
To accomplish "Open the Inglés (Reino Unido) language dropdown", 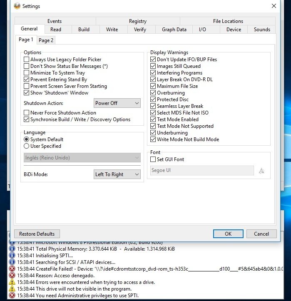I will click(82, 158).
